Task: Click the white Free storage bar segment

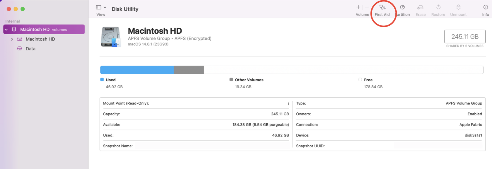Action: click(344, 70)
